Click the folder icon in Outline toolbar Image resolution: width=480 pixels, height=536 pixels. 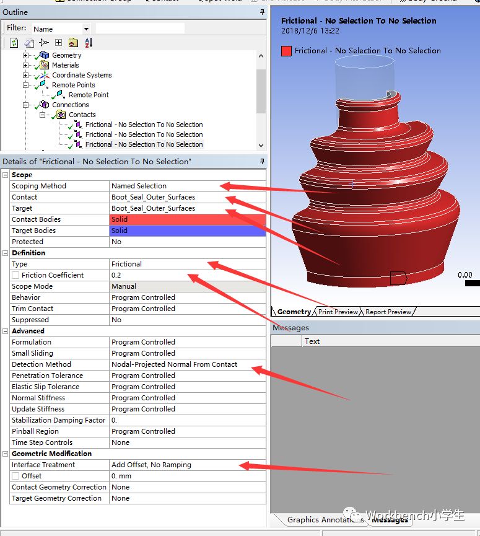[x=73, y=43]
